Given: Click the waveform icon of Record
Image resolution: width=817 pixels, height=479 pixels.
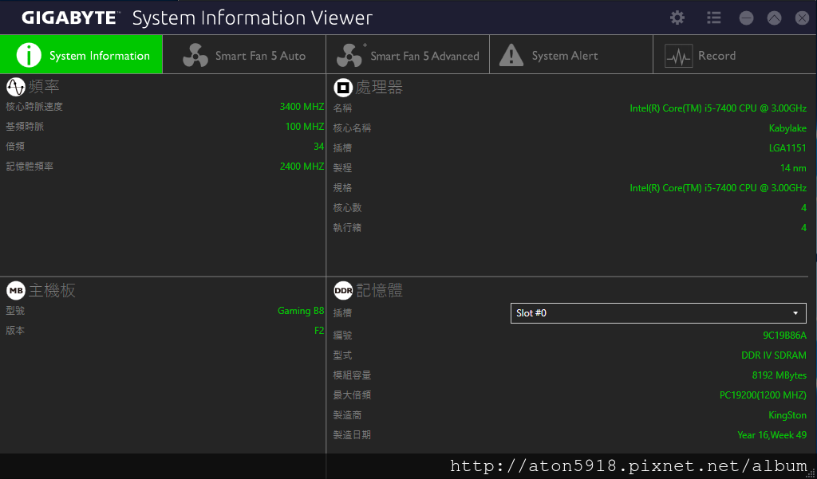Looking at the screenshot, I should click(678, 56).
